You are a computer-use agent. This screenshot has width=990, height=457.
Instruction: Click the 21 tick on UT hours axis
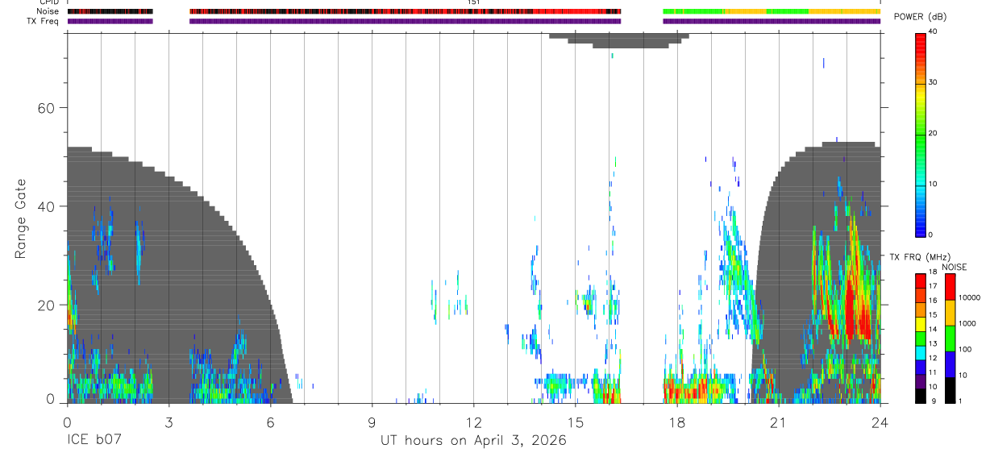point(779,422)
